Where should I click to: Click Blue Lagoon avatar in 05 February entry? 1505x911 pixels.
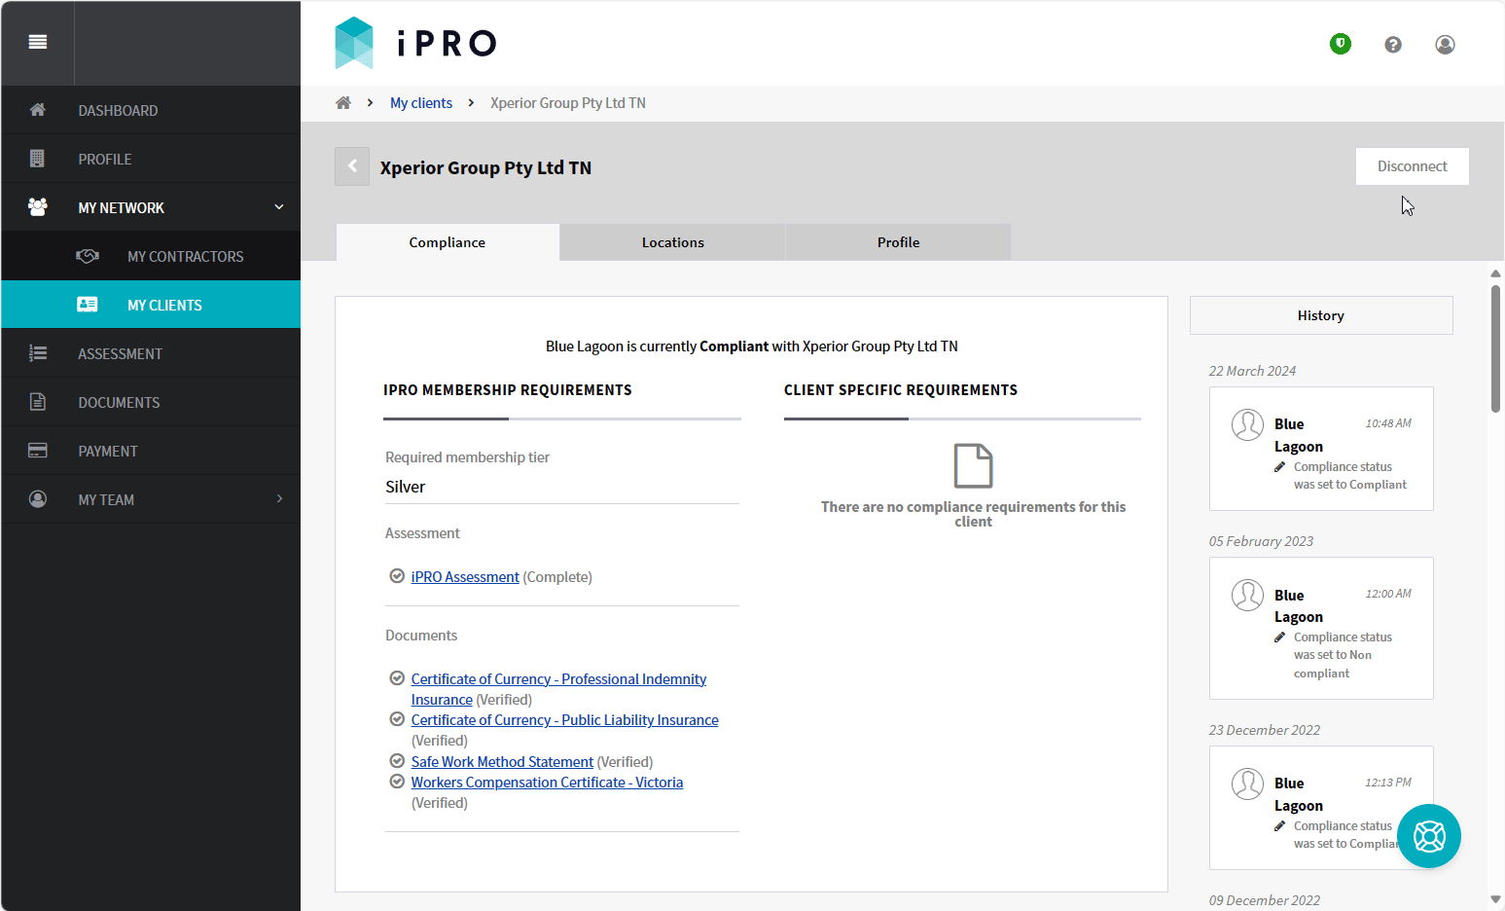(x=1247, y=595)
